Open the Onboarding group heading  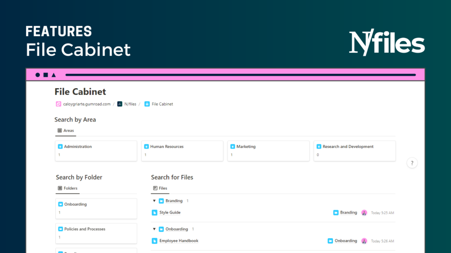pyautogui.click(x=177, y=229)
